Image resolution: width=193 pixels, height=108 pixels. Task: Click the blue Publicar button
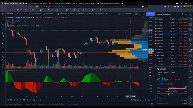tap(150, 14)
